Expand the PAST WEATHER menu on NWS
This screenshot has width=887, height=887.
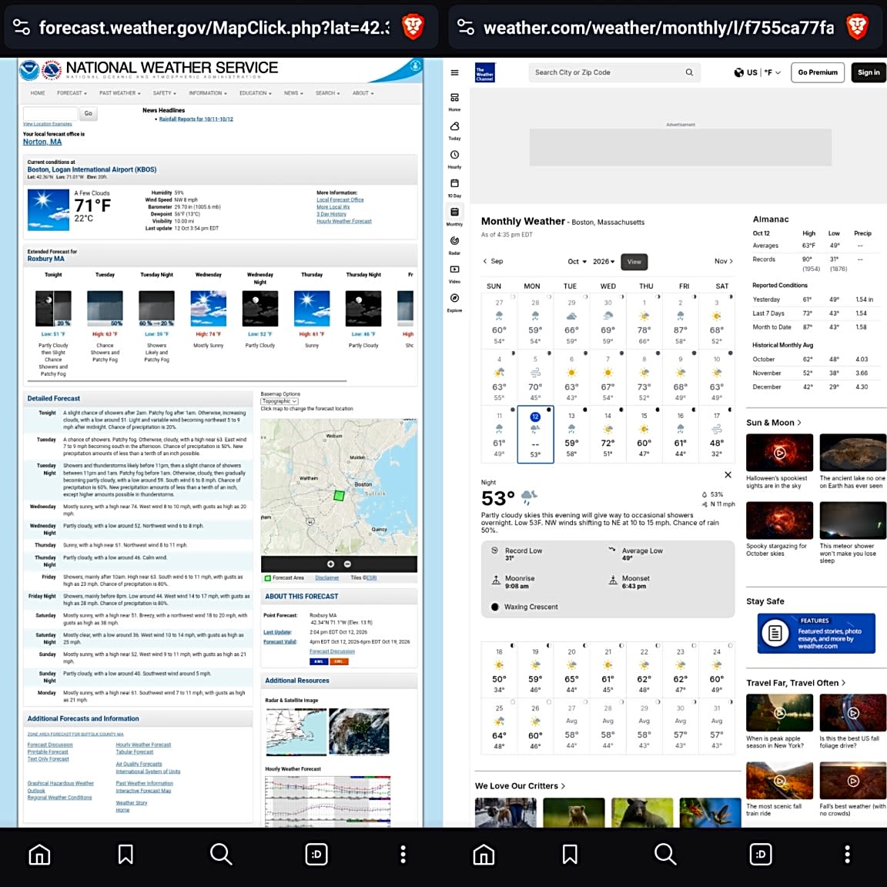120,93
